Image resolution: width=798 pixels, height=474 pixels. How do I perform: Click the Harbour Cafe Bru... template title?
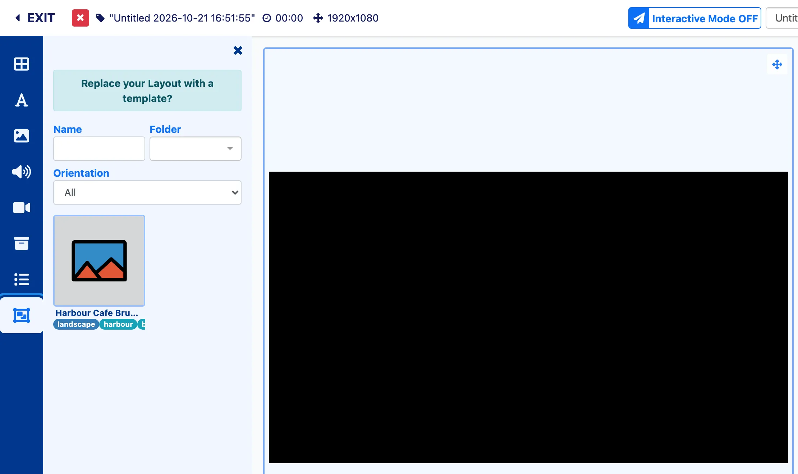(x=97, y=313)
